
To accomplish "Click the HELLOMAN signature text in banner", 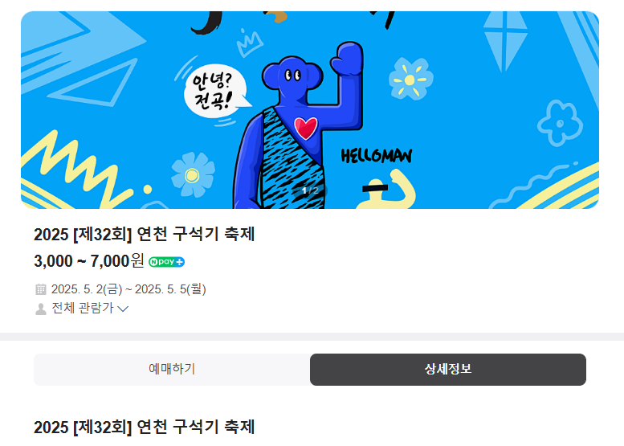I will pyautogui.click(x=377, y=156).
